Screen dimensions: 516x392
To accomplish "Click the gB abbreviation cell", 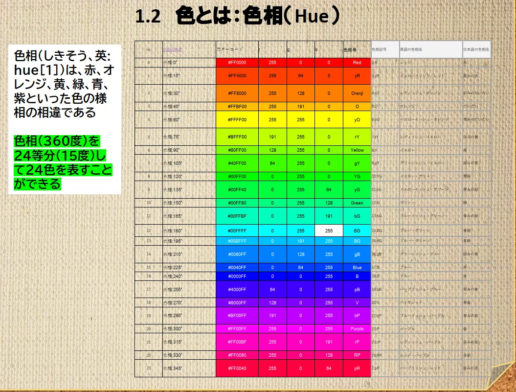I will pyautogui.click(x=357, y=254).
